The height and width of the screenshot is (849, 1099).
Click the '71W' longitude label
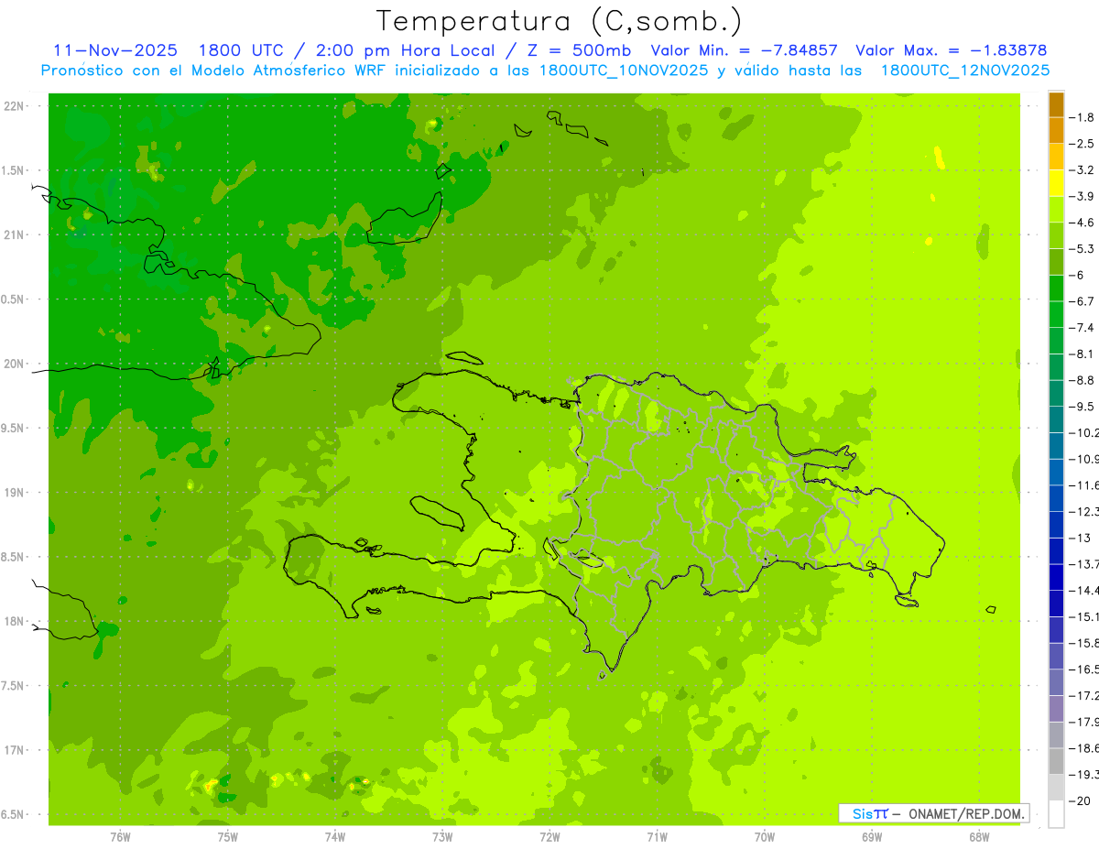[x=657, y=836]
